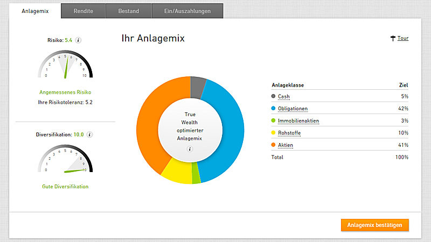Click the Anlageklasse column header
The height and width of the screenshot is (242, 431).
click(288, 85)
